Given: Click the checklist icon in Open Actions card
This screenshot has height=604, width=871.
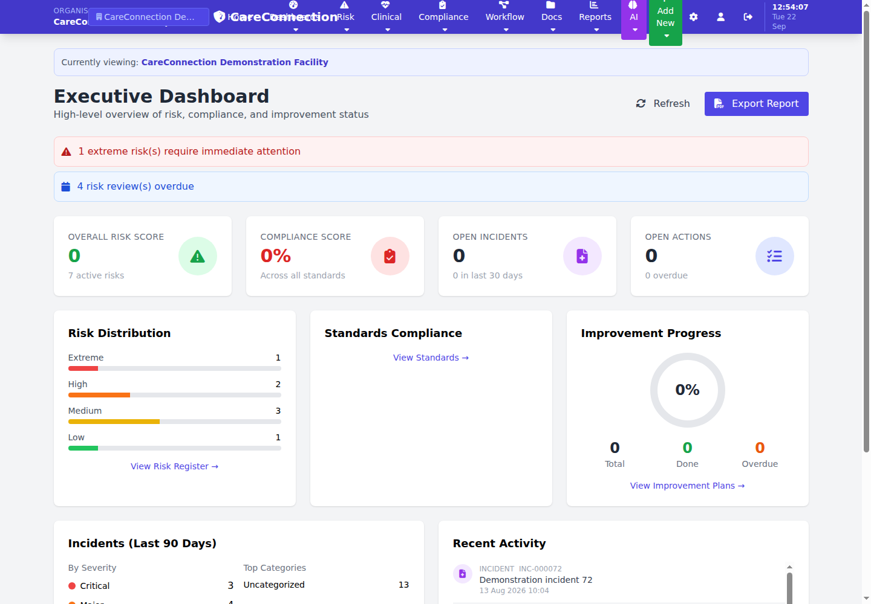Looking at the screenshot, I should [775, 256].
